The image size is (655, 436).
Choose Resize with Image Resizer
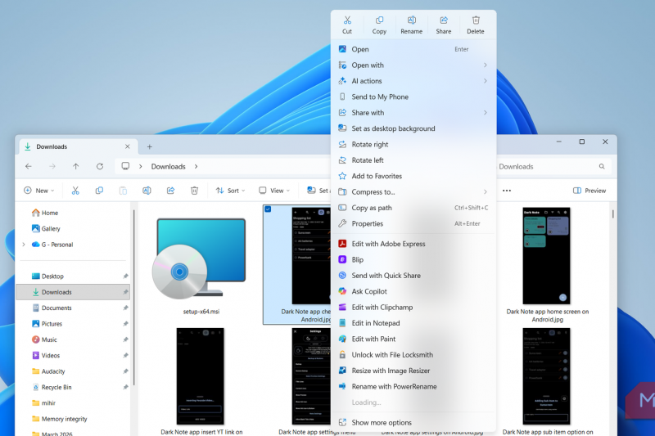[413, 371]
